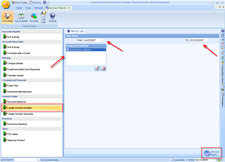
Task: Click the uncheck-all divisions icon
Action: point(103,68)
